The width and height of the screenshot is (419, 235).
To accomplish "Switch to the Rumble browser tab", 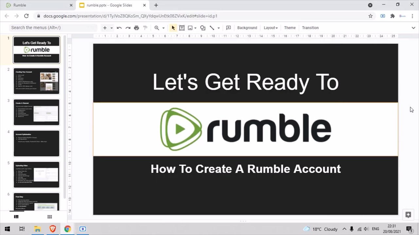I will (x=38, y=5).
